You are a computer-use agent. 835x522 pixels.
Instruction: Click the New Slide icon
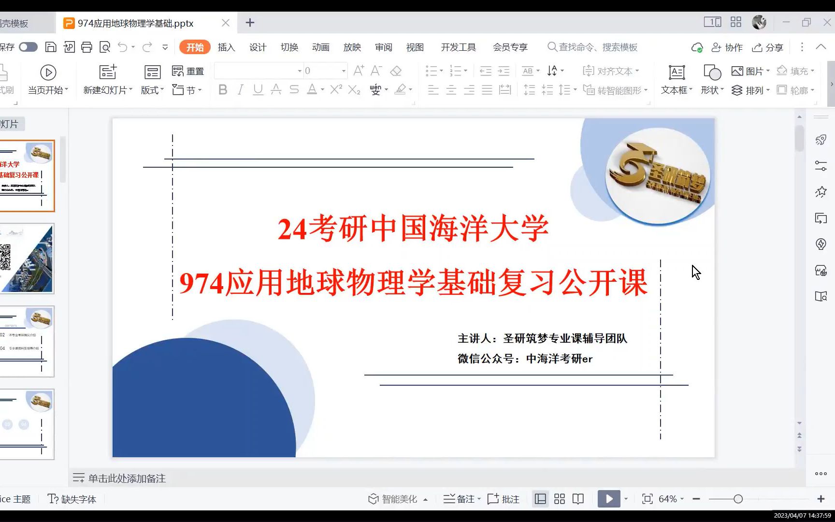pyautogui.click(x=108, y=72)
